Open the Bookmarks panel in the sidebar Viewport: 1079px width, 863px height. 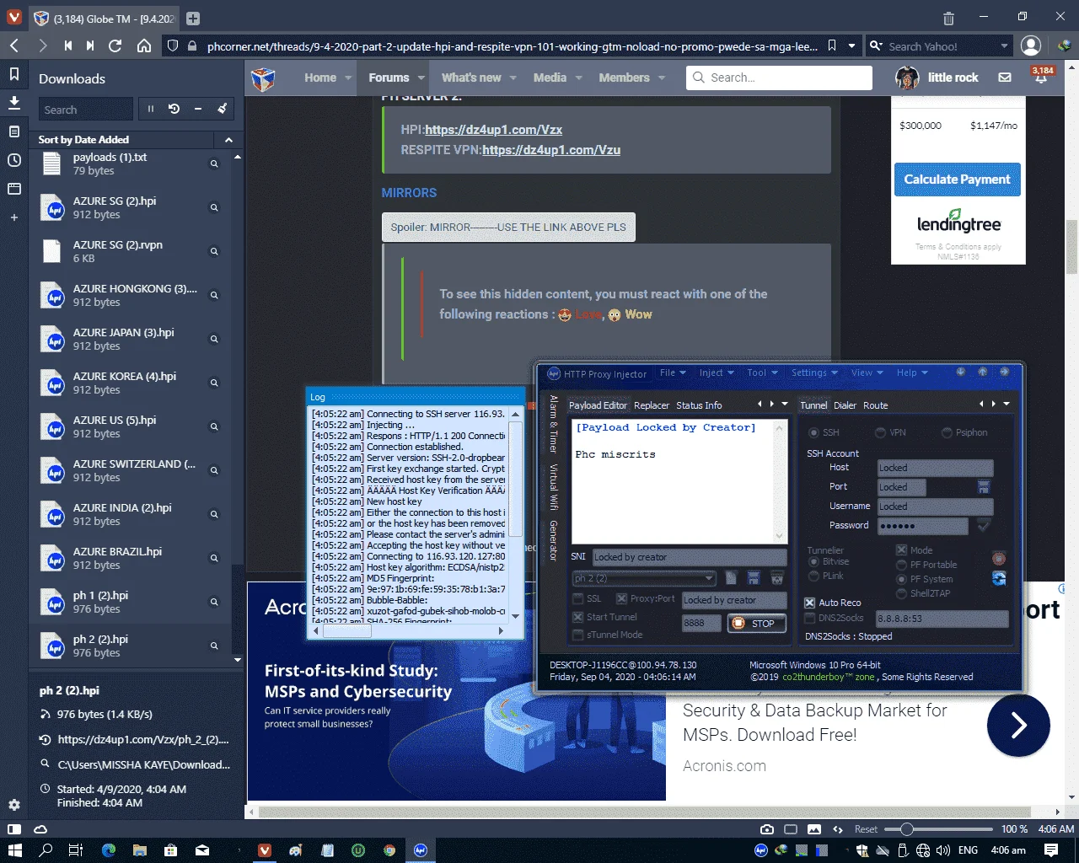[x=14, y=74]
